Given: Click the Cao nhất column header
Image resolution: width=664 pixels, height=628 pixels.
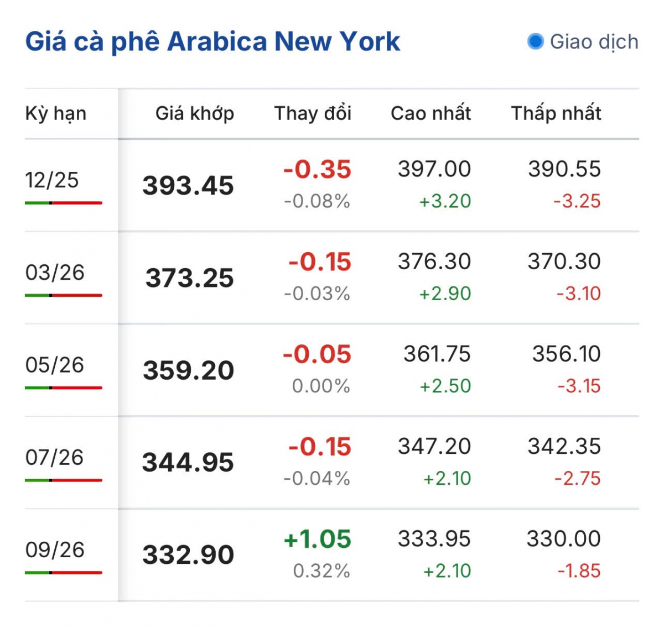Looking at the screenshot, I should point(430,113).
